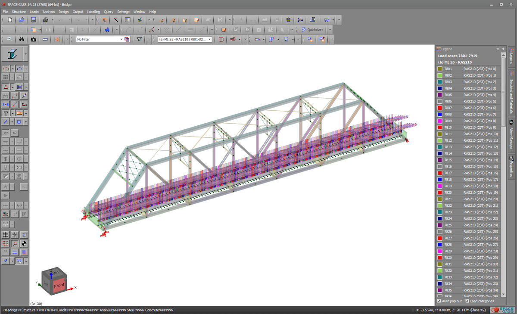Select the Text (T) tool in the side toolbar
Image resolution: width=517 pixels, height=314 pixels.
coord(6,113)
